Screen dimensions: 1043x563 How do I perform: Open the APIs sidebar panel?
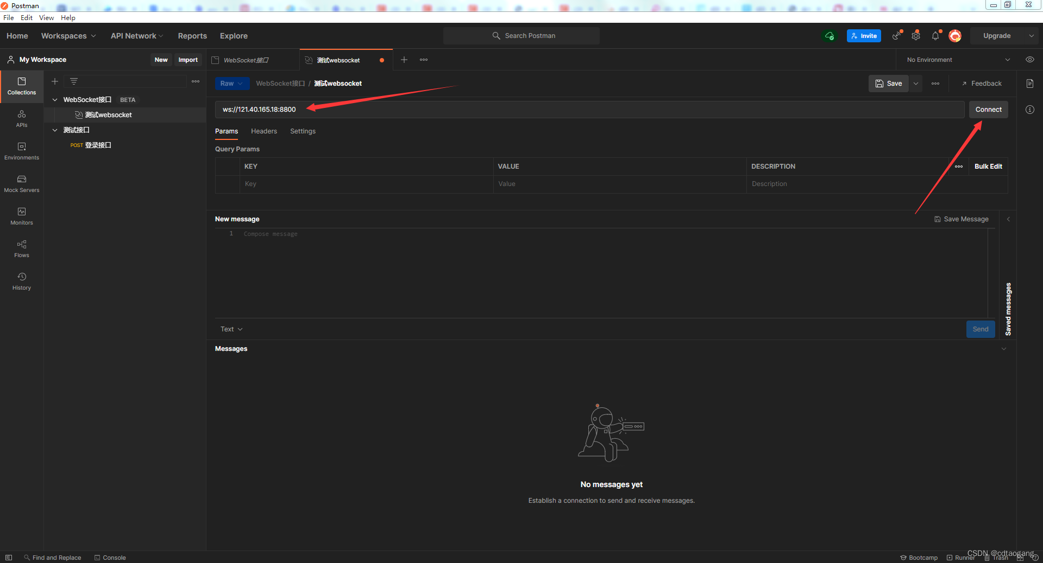click(22, 119)
